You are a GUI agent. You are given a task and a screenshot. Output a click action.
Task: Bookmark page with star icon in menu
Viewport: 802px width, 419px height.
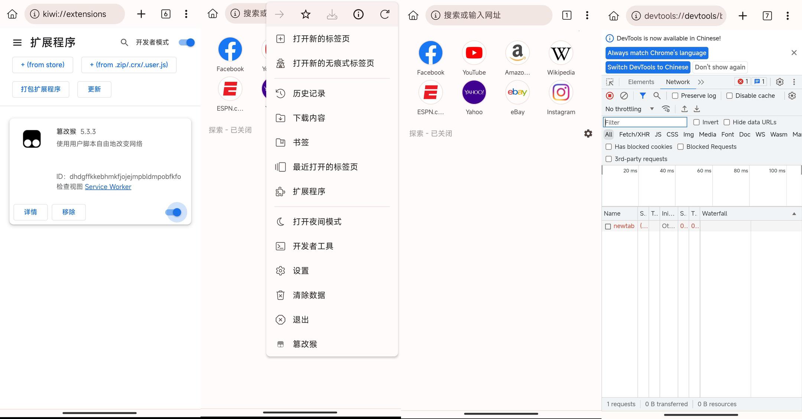coord(306,14)
